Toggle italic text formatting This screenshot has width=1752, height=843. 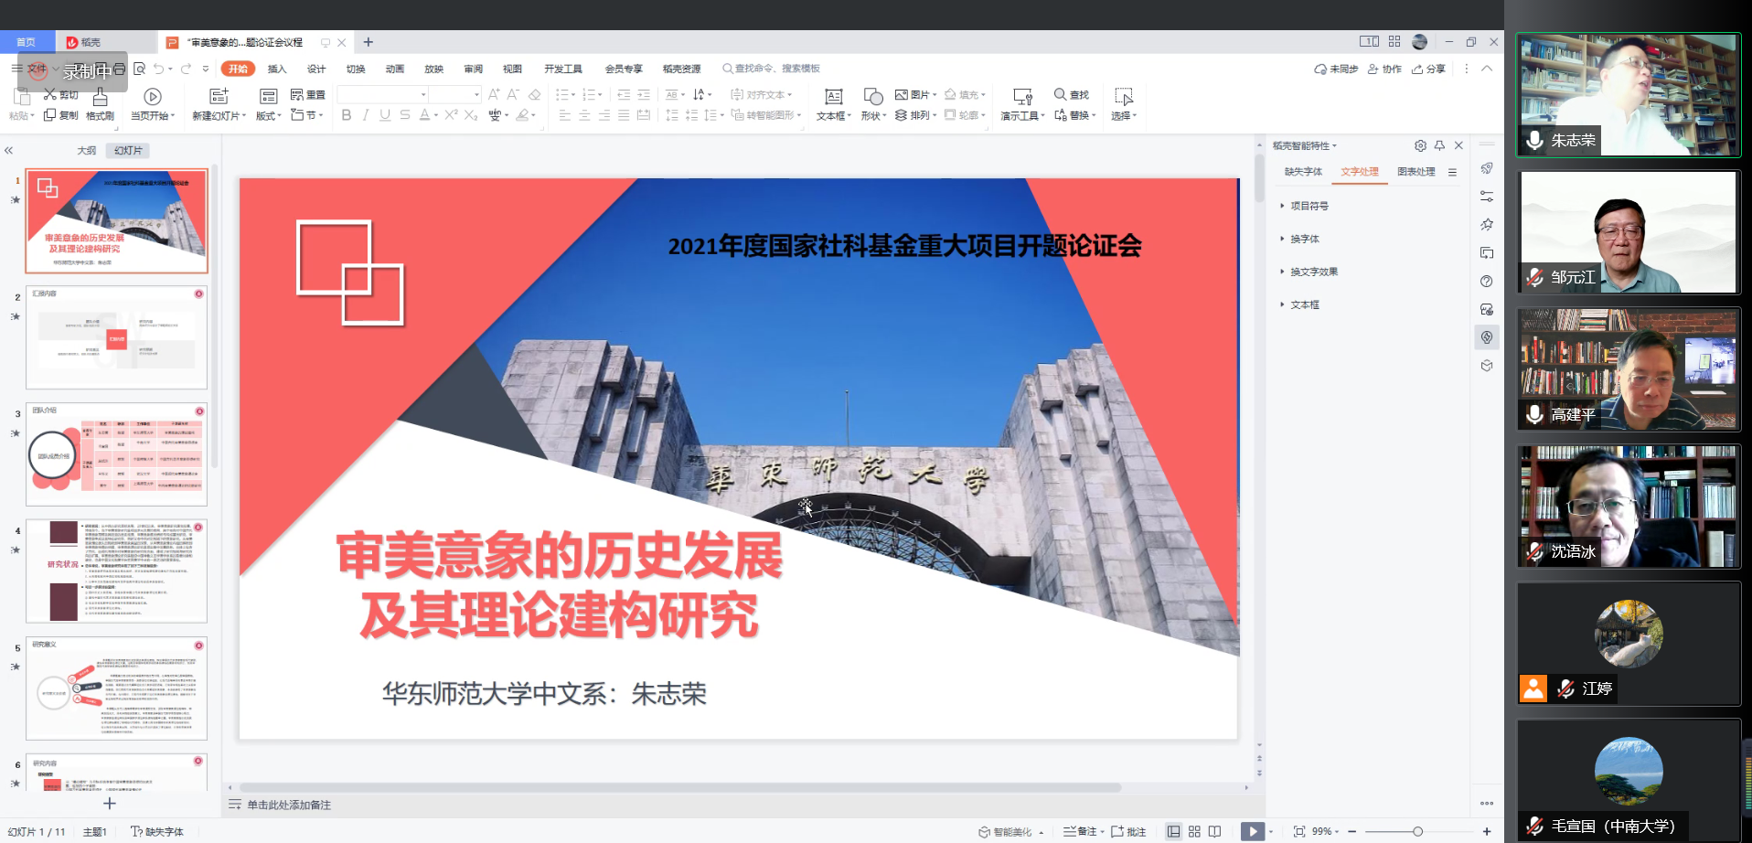pos(366,115)
